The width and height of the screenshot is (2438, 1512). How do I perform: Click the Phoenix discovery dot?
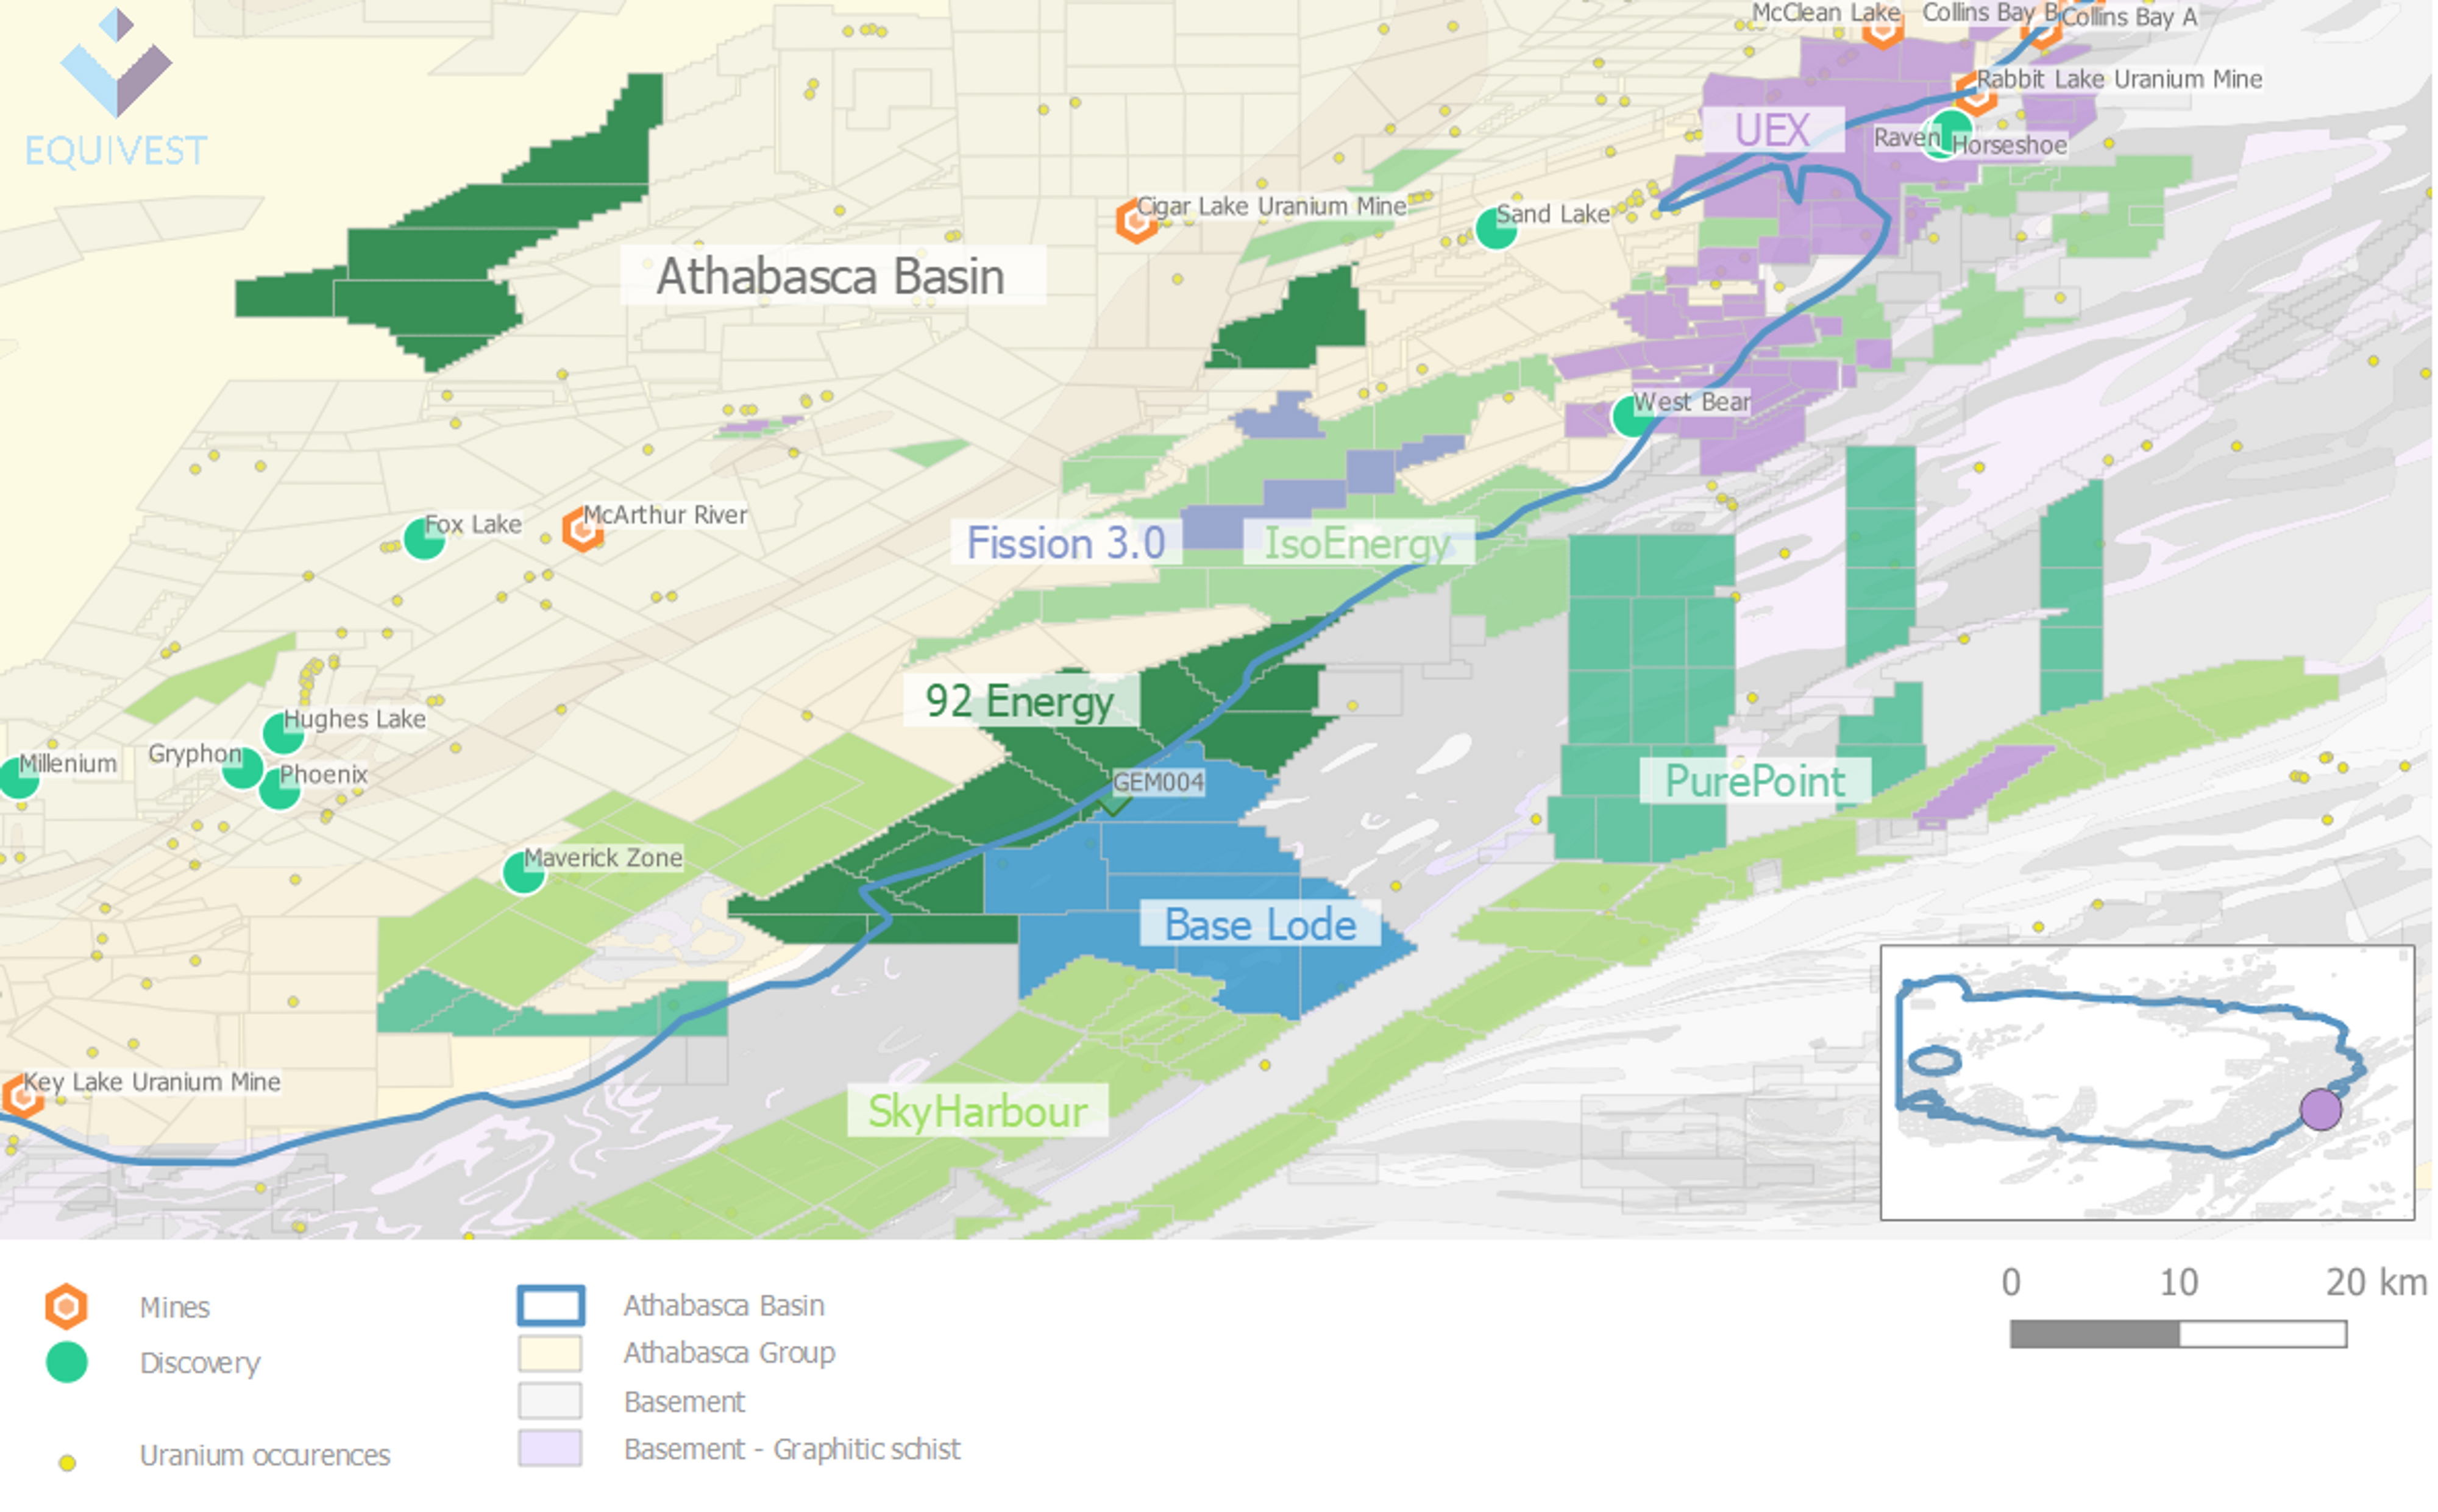coord(279,789)
